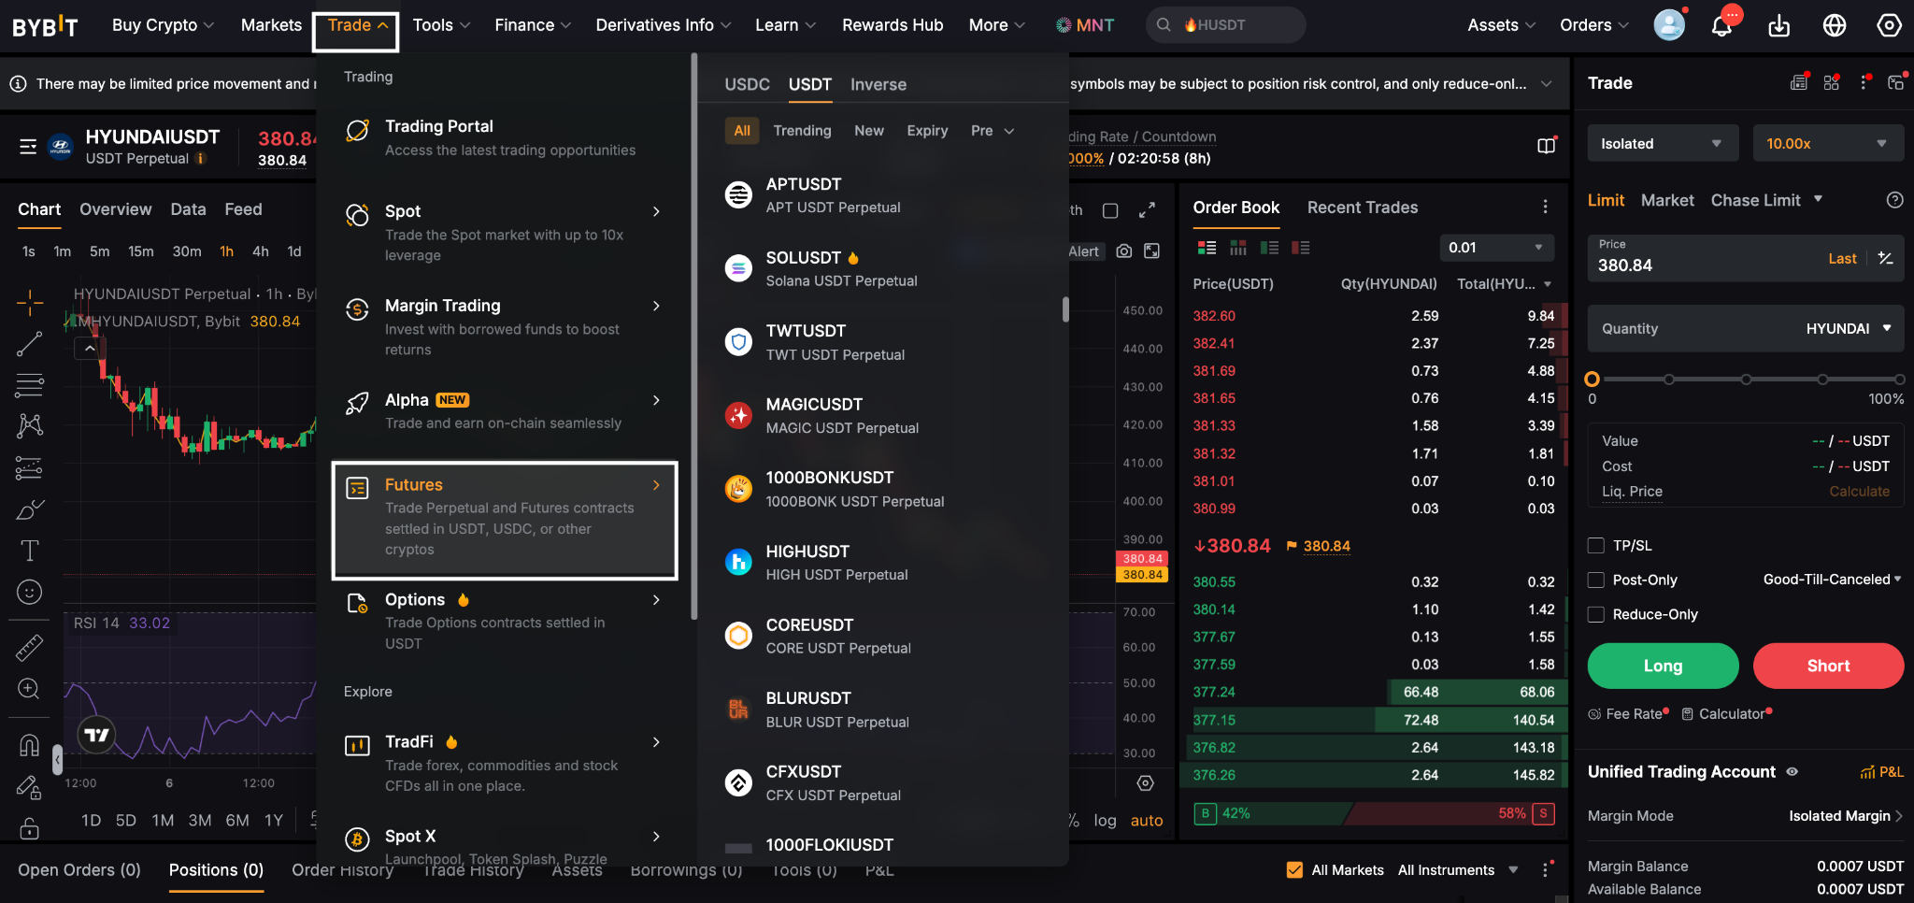Set quantity slider to 100% mark

tap(1899, 380)
